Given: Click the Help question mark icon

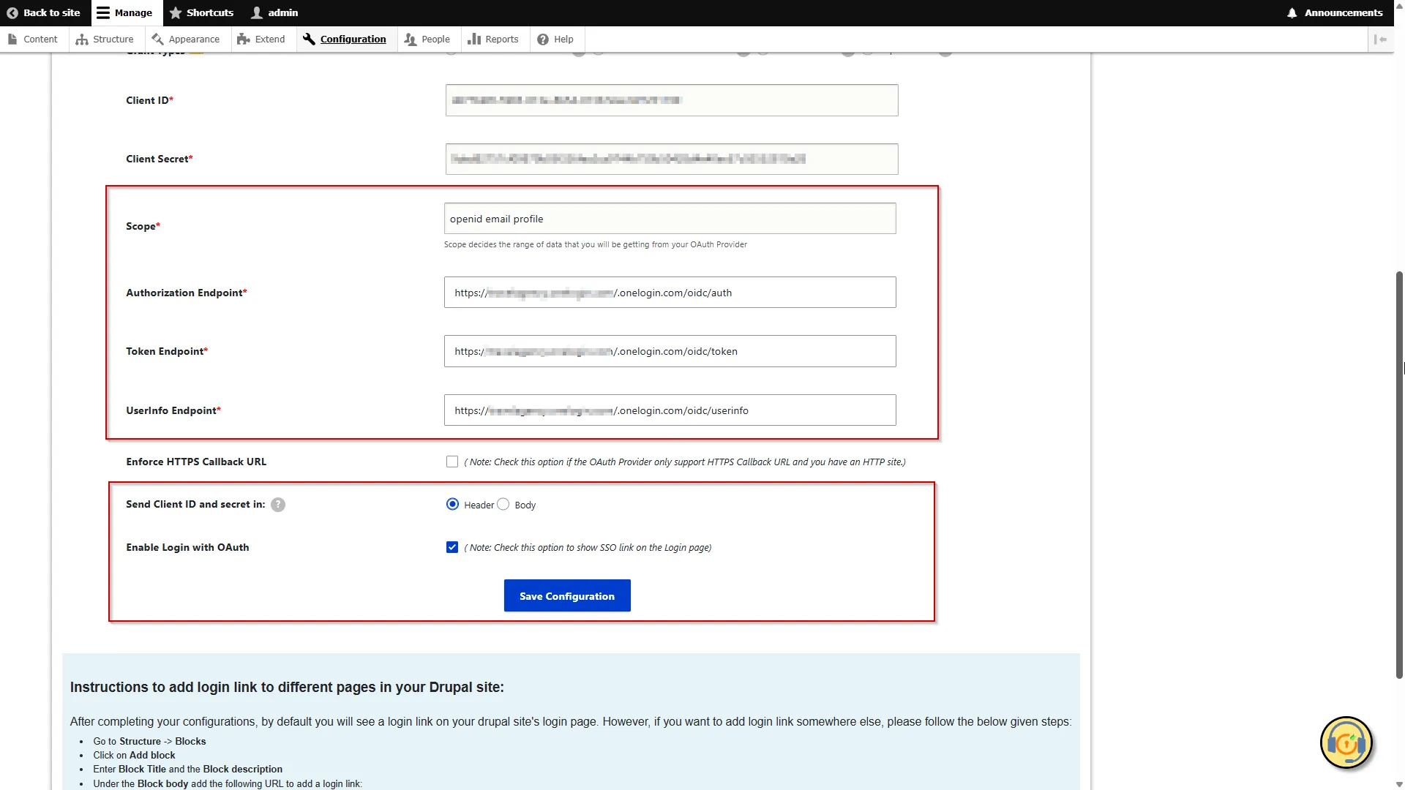Looking at the screenshot, I should [x=543, y=39].
